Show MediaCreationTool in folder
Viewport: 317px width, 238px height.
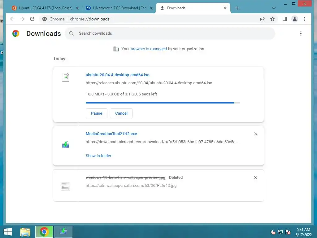(x=98, y=156)
